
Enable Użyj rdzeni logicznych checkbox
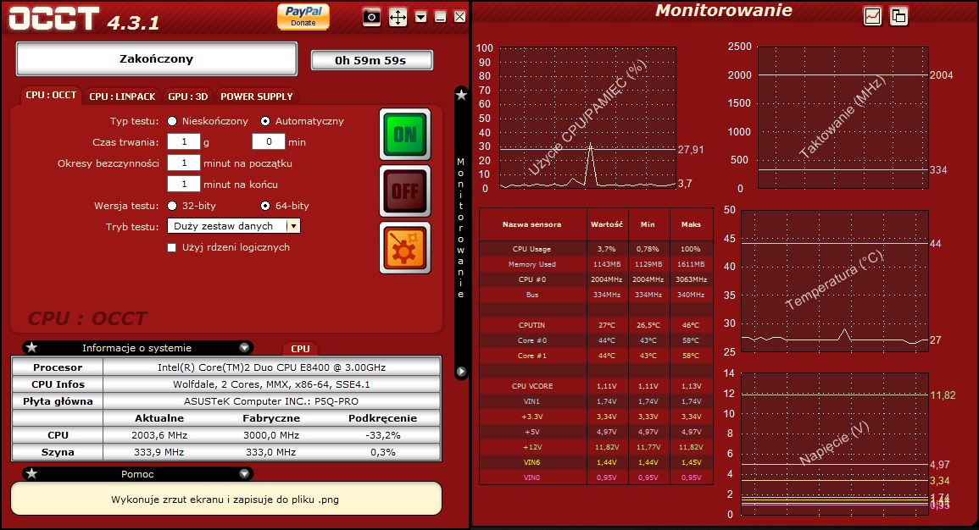coord(172,247)
